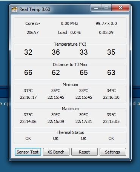140x172 pixels.
Task: Open Real Temp Settings
Action: click(x=113, y=152)
